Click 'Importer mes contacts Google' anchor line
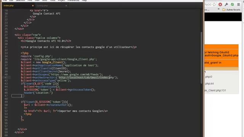244x137 pixels. [x=66, y=111]
